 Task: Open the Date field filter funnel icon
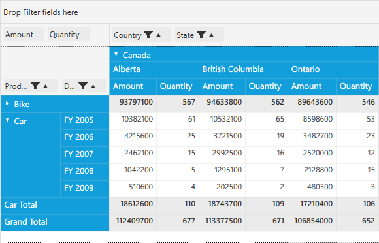point(83,86)
